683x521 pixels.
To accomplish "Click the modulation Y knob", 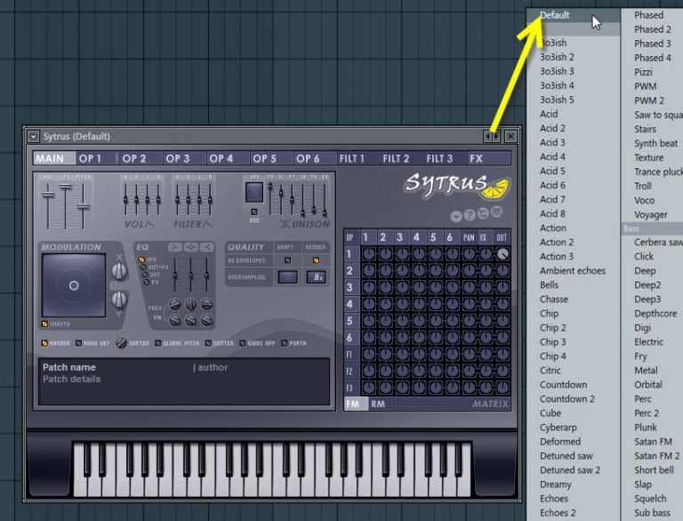I will pos(119,300).
